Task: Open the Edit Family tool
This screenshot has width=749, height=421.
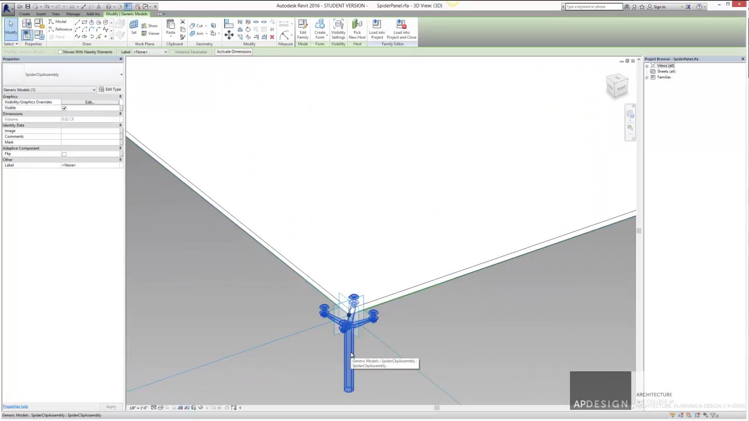Action: [x=303, y=29]
